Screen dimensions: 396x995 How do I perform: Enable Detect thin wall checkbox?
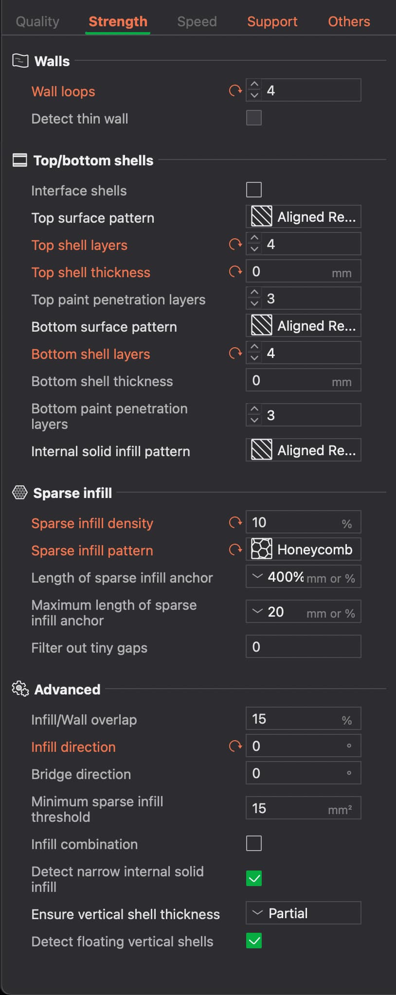pyautogui.click(x=254, y=118)
